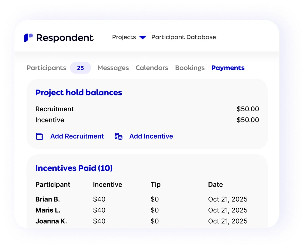Open the Projects dropdown arrow
This screenshot has height=248, width=305.
(x=143, y=37)
